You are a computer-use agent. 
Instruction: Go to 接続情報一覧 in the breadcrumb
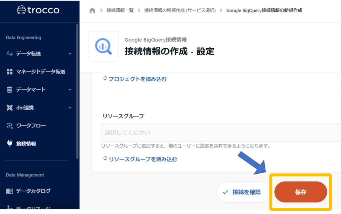[120, 11]
